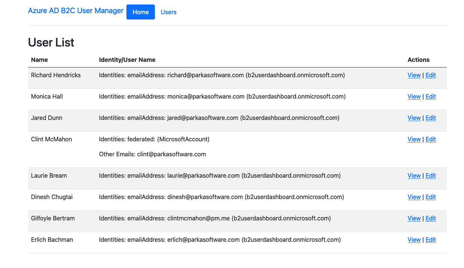Click the jared@parkasoftware.com identity text
This screenshot has height=268, width=464.
pos(219,118)
